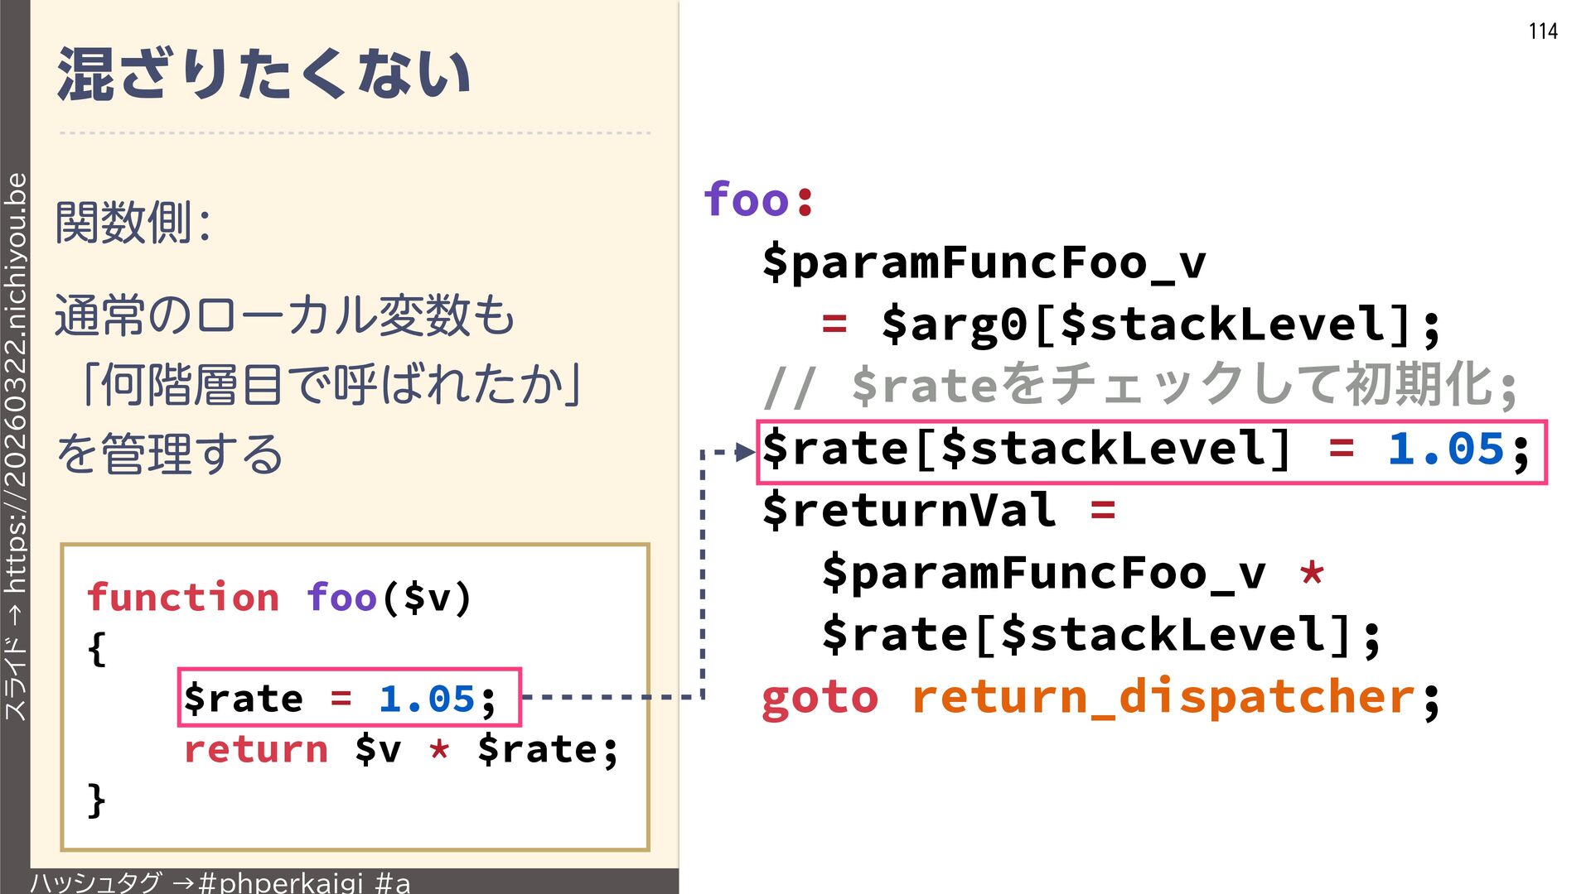Click the return $v * $rate line
The image size is (1591, 894).
tap(400, 750)
